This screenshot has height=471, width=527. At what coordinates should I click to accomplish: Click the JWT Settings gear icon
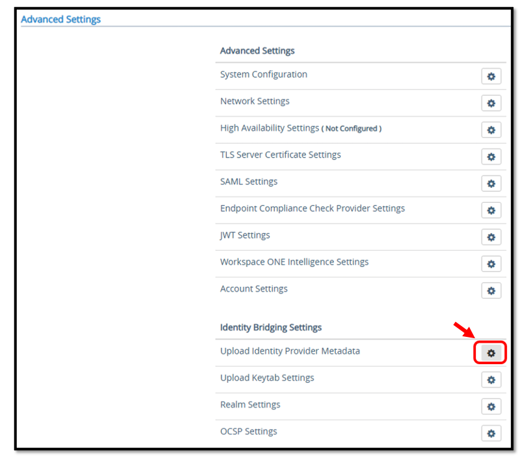(491, 237)
